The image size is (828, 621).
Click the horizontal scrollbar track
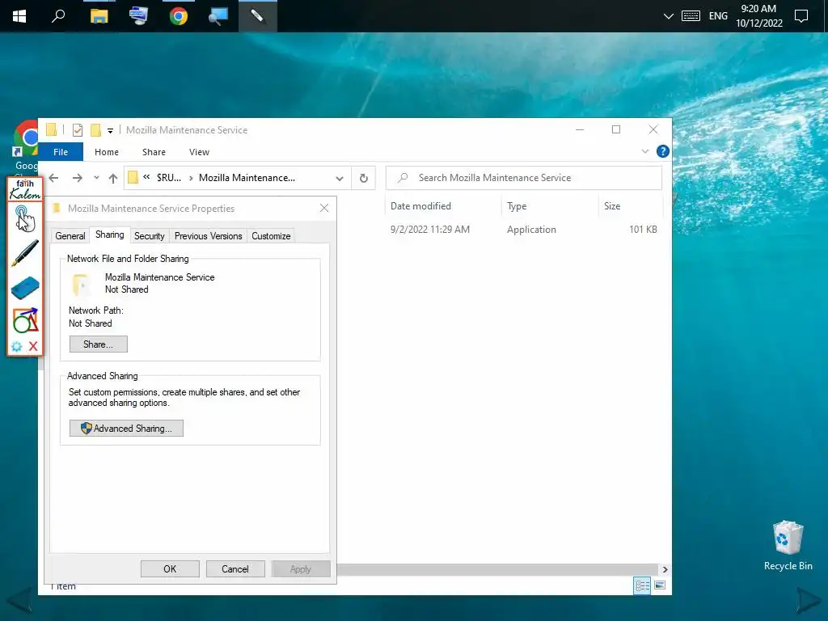(499, 569)
